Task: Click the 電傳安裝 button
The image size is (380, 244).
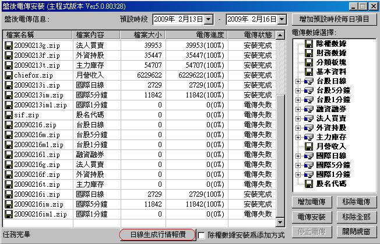Action: tap(312, 217)
